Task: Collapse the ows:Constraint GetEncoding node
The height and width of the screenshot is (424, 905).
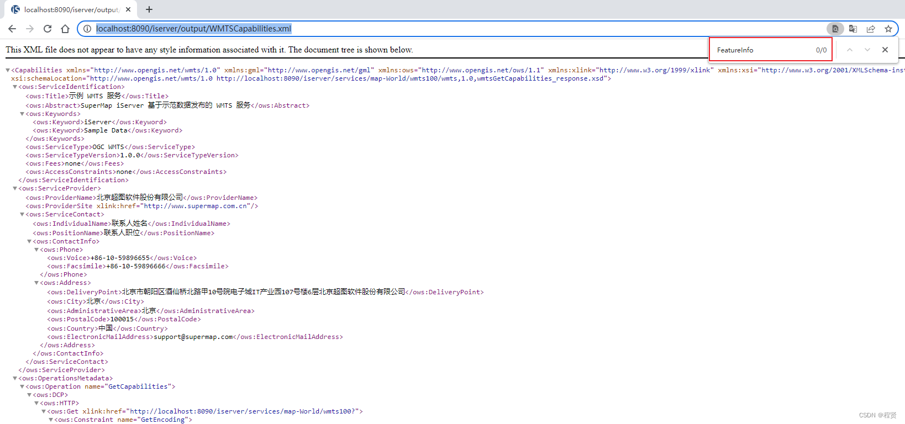Action: coord(51,420)
